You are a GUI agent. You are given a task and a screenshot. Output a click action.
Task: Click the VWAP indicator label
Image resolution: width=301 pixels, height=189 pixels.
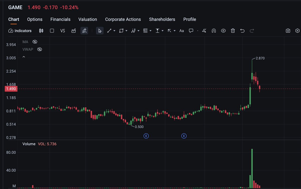pos(28,49)
